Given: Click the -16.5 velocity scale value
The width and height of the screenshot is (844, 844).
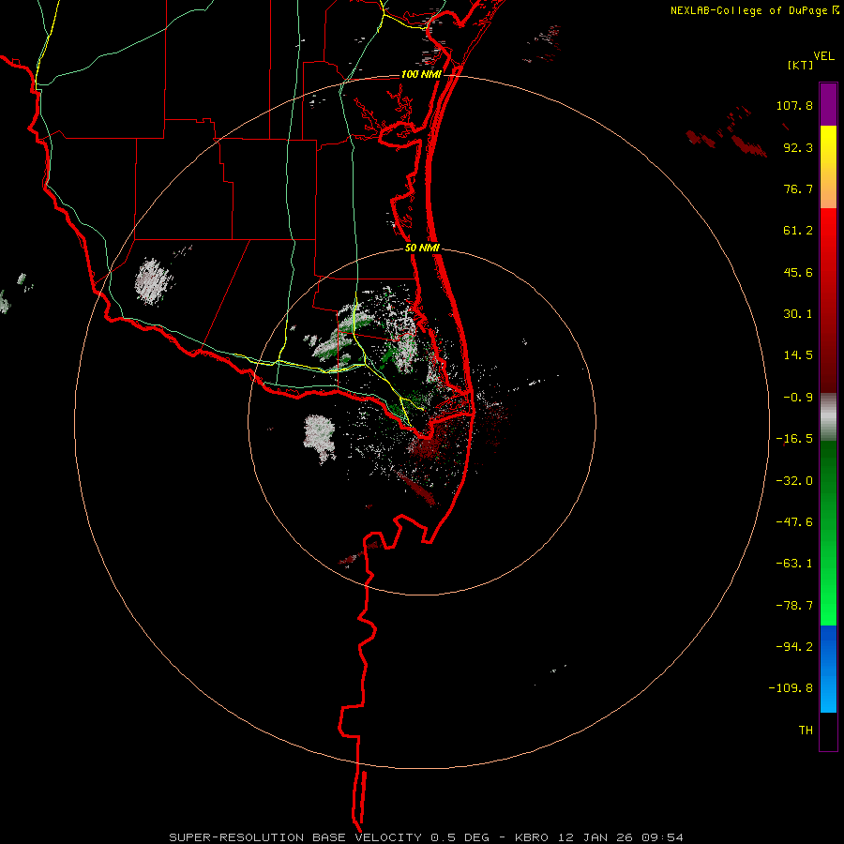Looking at the screenshot, I should (794, 439).
